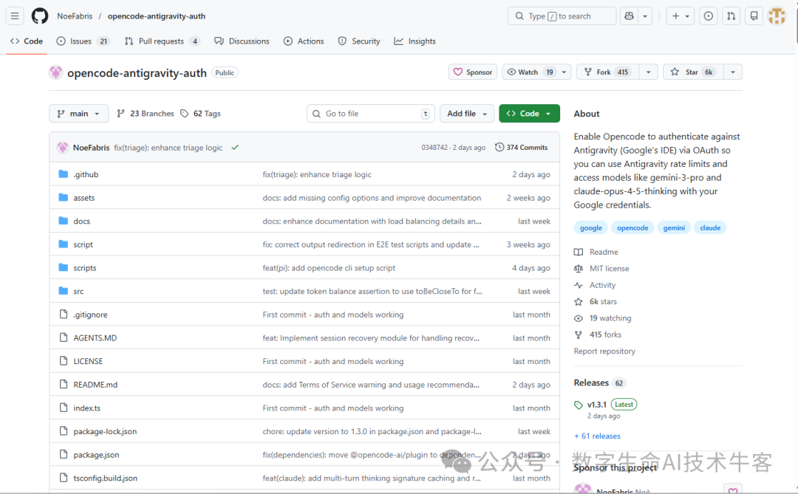The image size is (798, 494).
Task: Open the hamburger navigation menu
Action: pos(15,16)
